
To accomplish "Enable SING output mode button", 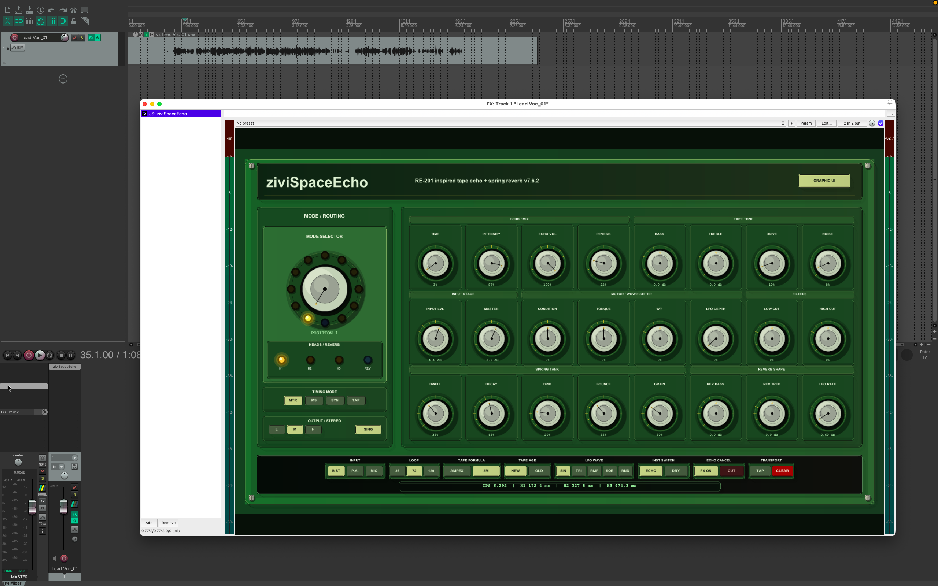I will 368,429.
